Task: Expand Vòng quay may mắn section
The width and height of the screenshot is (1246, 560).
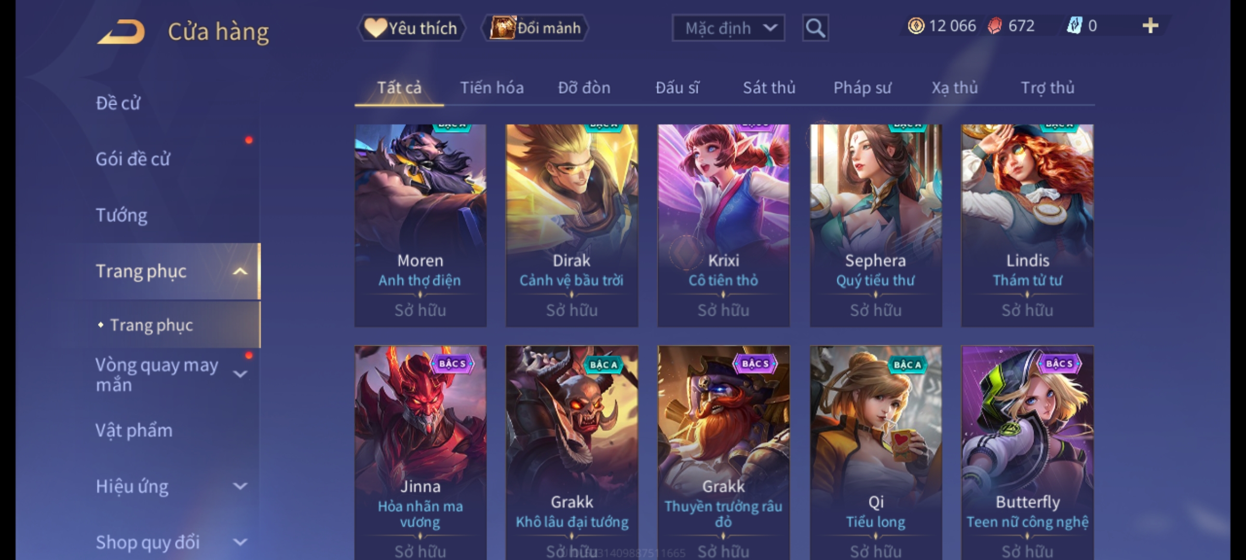Action: [x=240, y=374]
